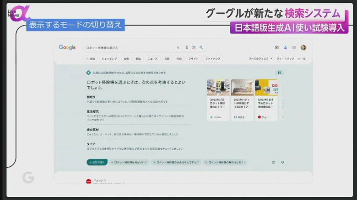Open the [2023年] おすすめロボット source card

coord(266,100)
